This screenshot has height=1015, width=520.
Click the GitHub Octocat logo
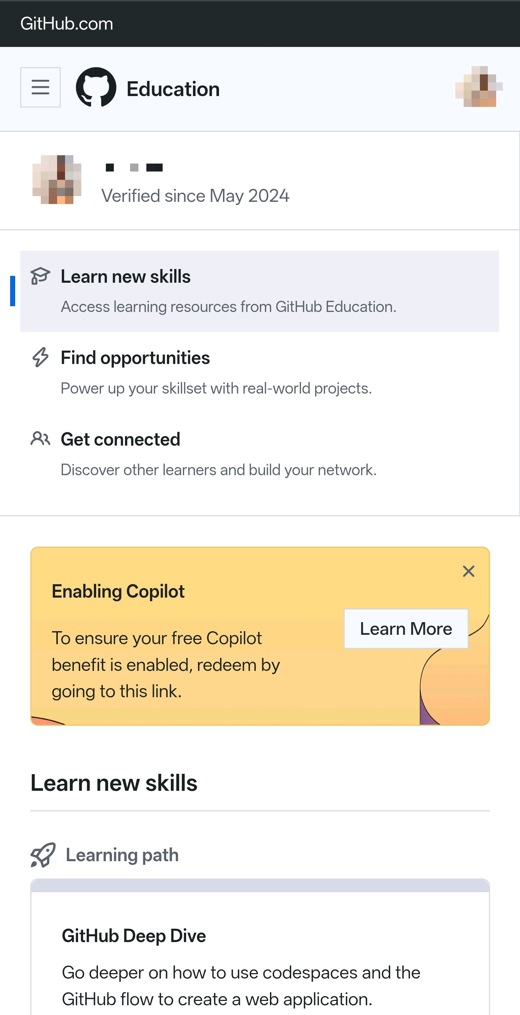coord(96,87)
